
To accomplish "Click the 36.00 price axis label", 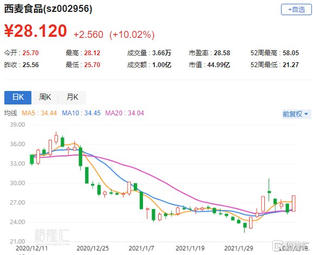I will [x=17, y=144].
